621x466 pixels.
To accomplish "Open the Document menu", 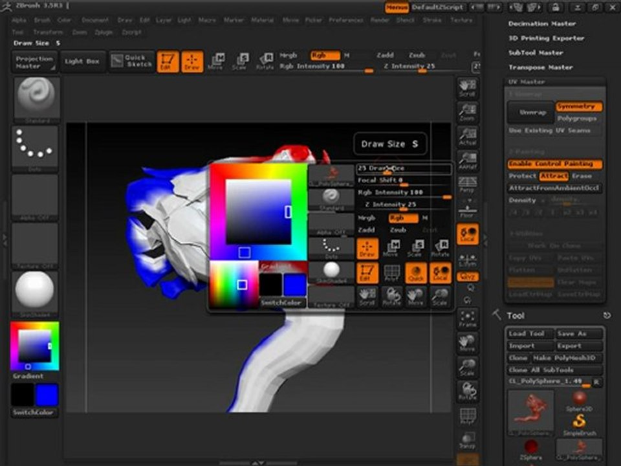I will coord(95,20).
